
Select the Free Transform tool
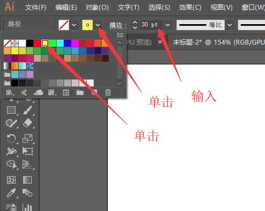(x=27, y=151)
